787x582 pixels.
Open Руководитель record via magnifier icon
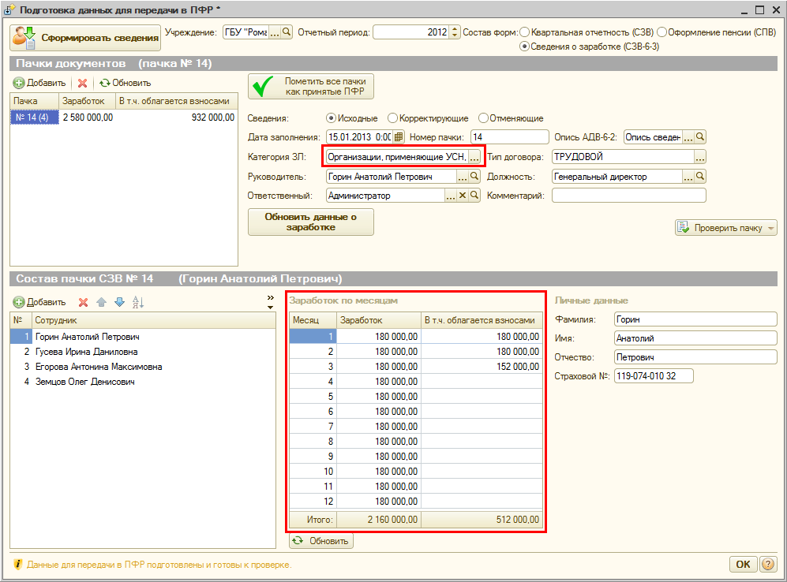coord(474,177)
